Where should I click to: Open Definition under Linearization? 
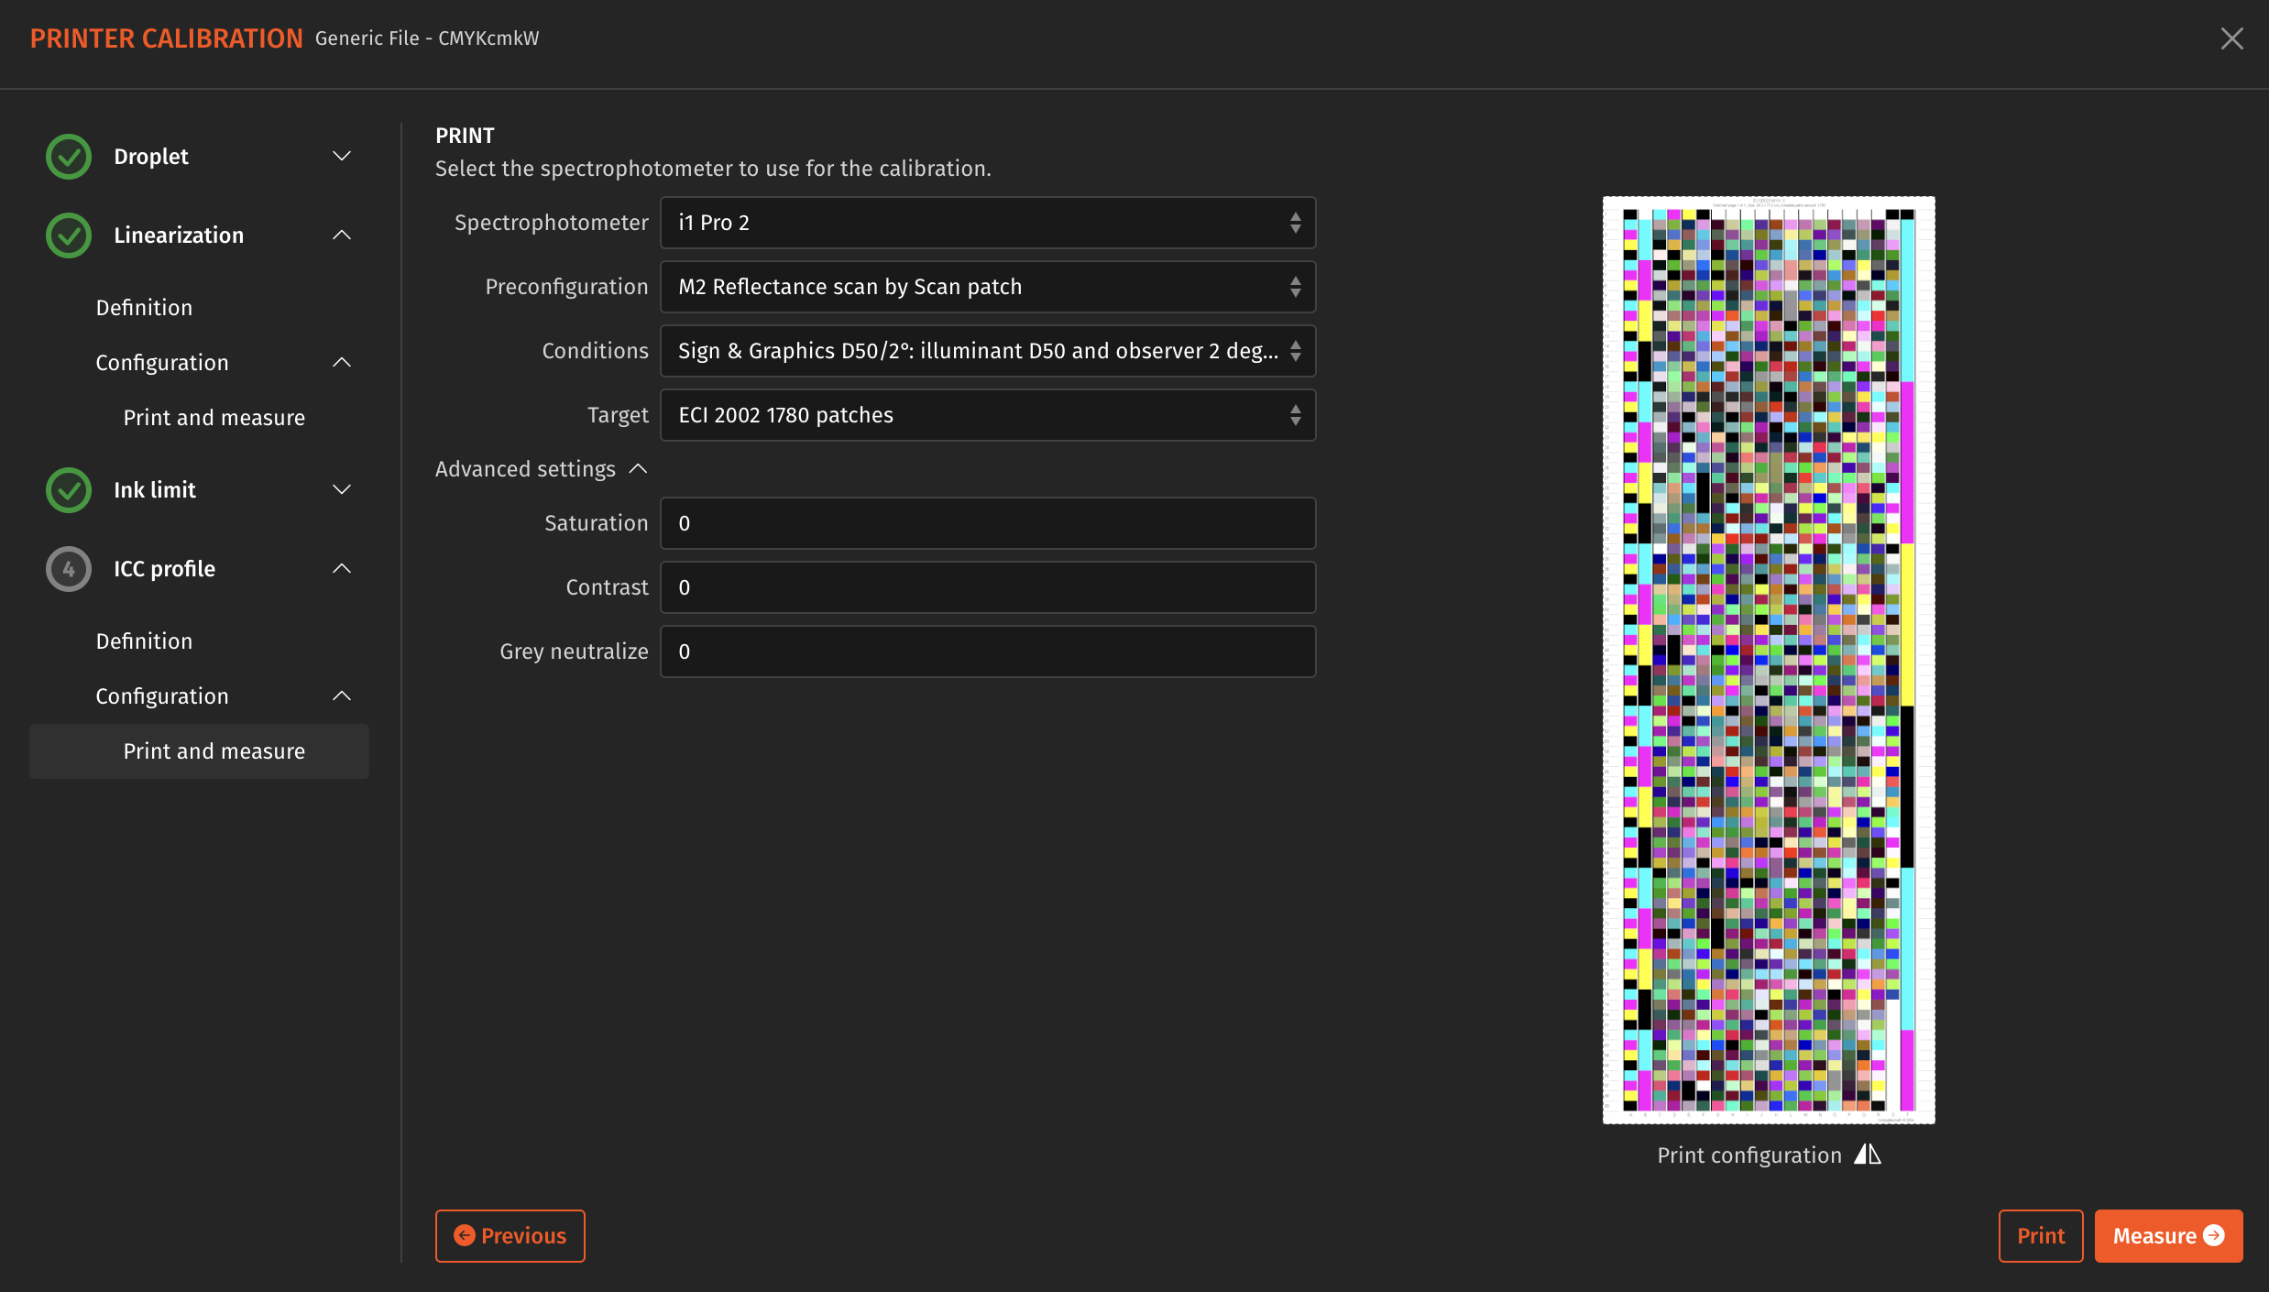point(144,307)
